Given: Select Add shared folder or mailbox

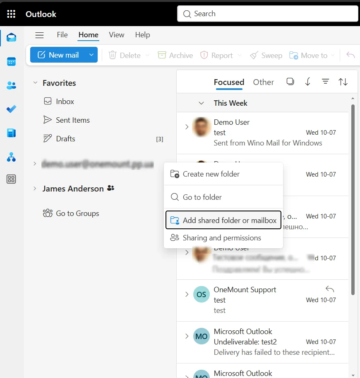Looking at the screenshot, I should [223, 220].
